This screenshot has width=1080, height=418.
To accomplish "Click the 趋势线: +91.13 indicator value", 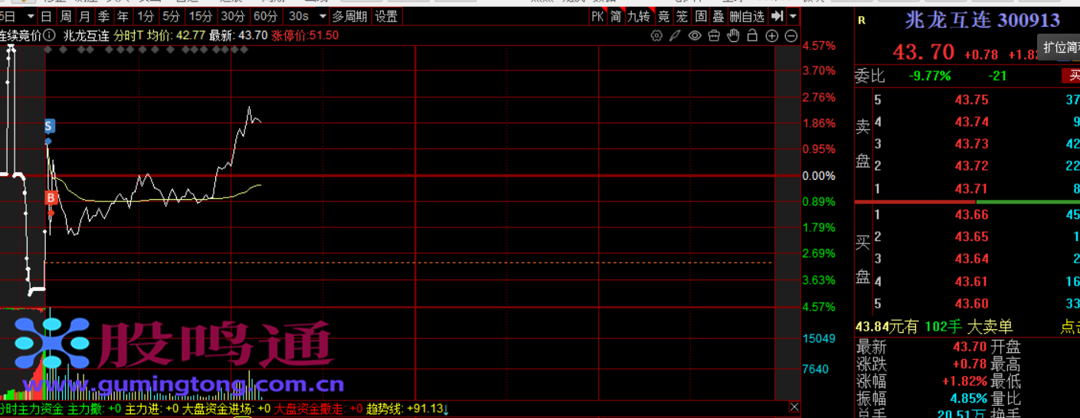I will (404, 409).
